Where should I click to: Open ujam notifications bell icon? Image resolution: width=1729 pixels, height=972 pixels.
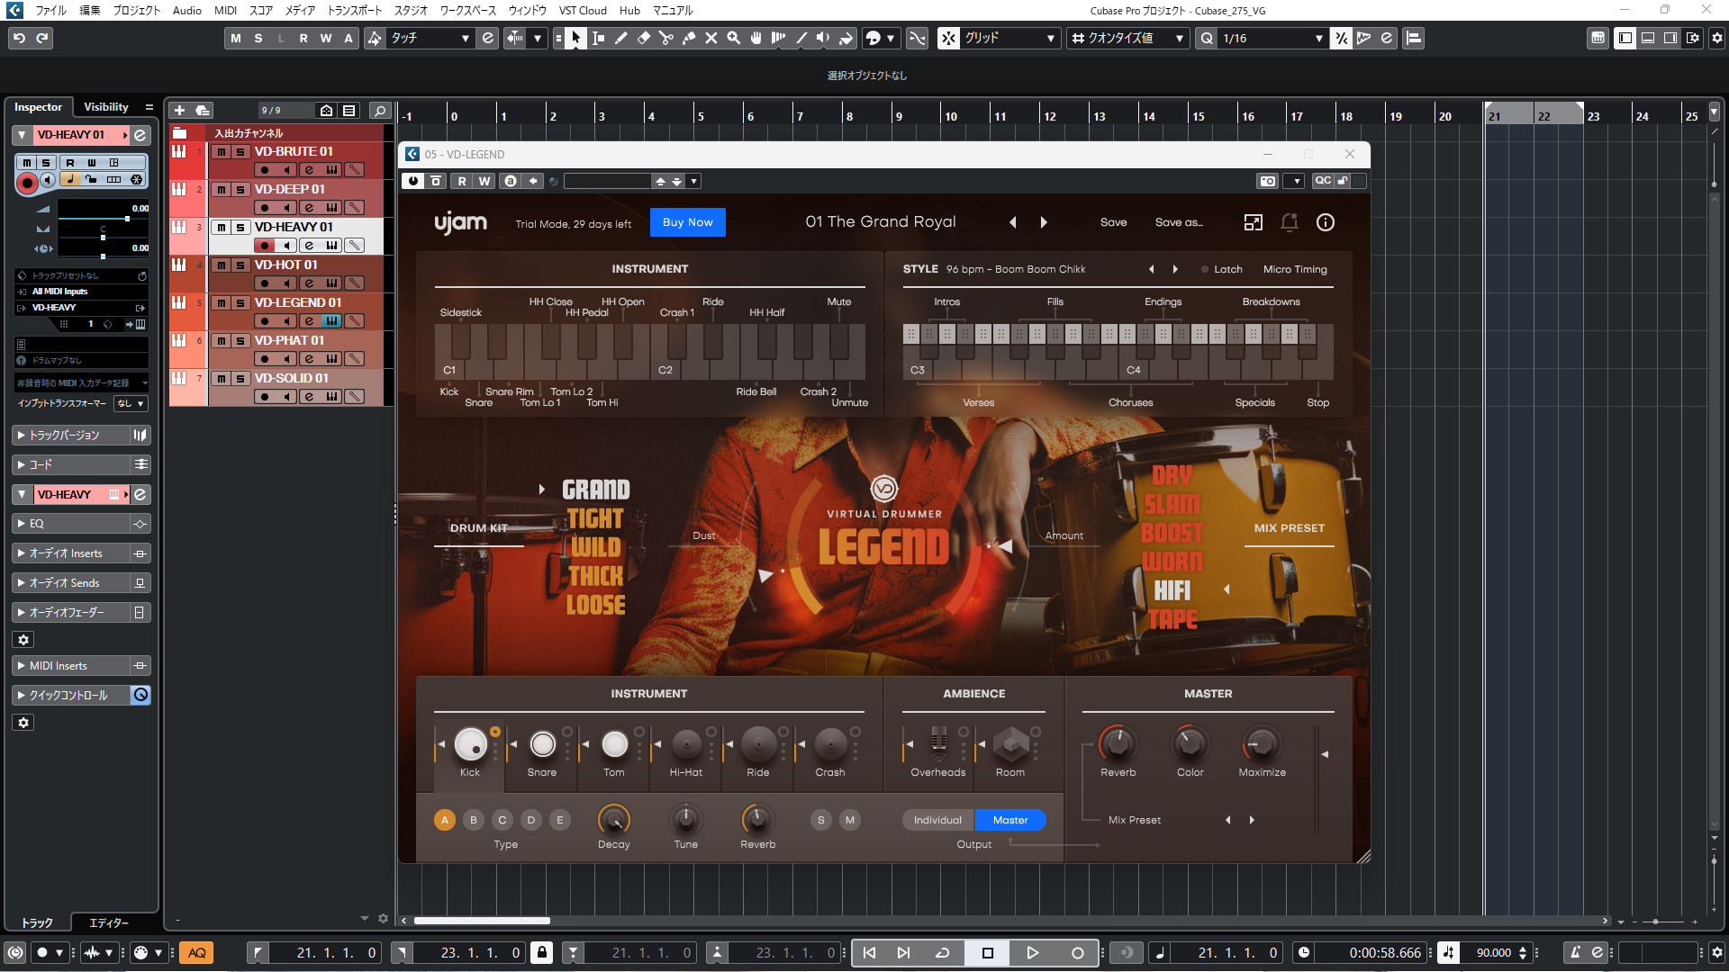[x=1289, y=222]
